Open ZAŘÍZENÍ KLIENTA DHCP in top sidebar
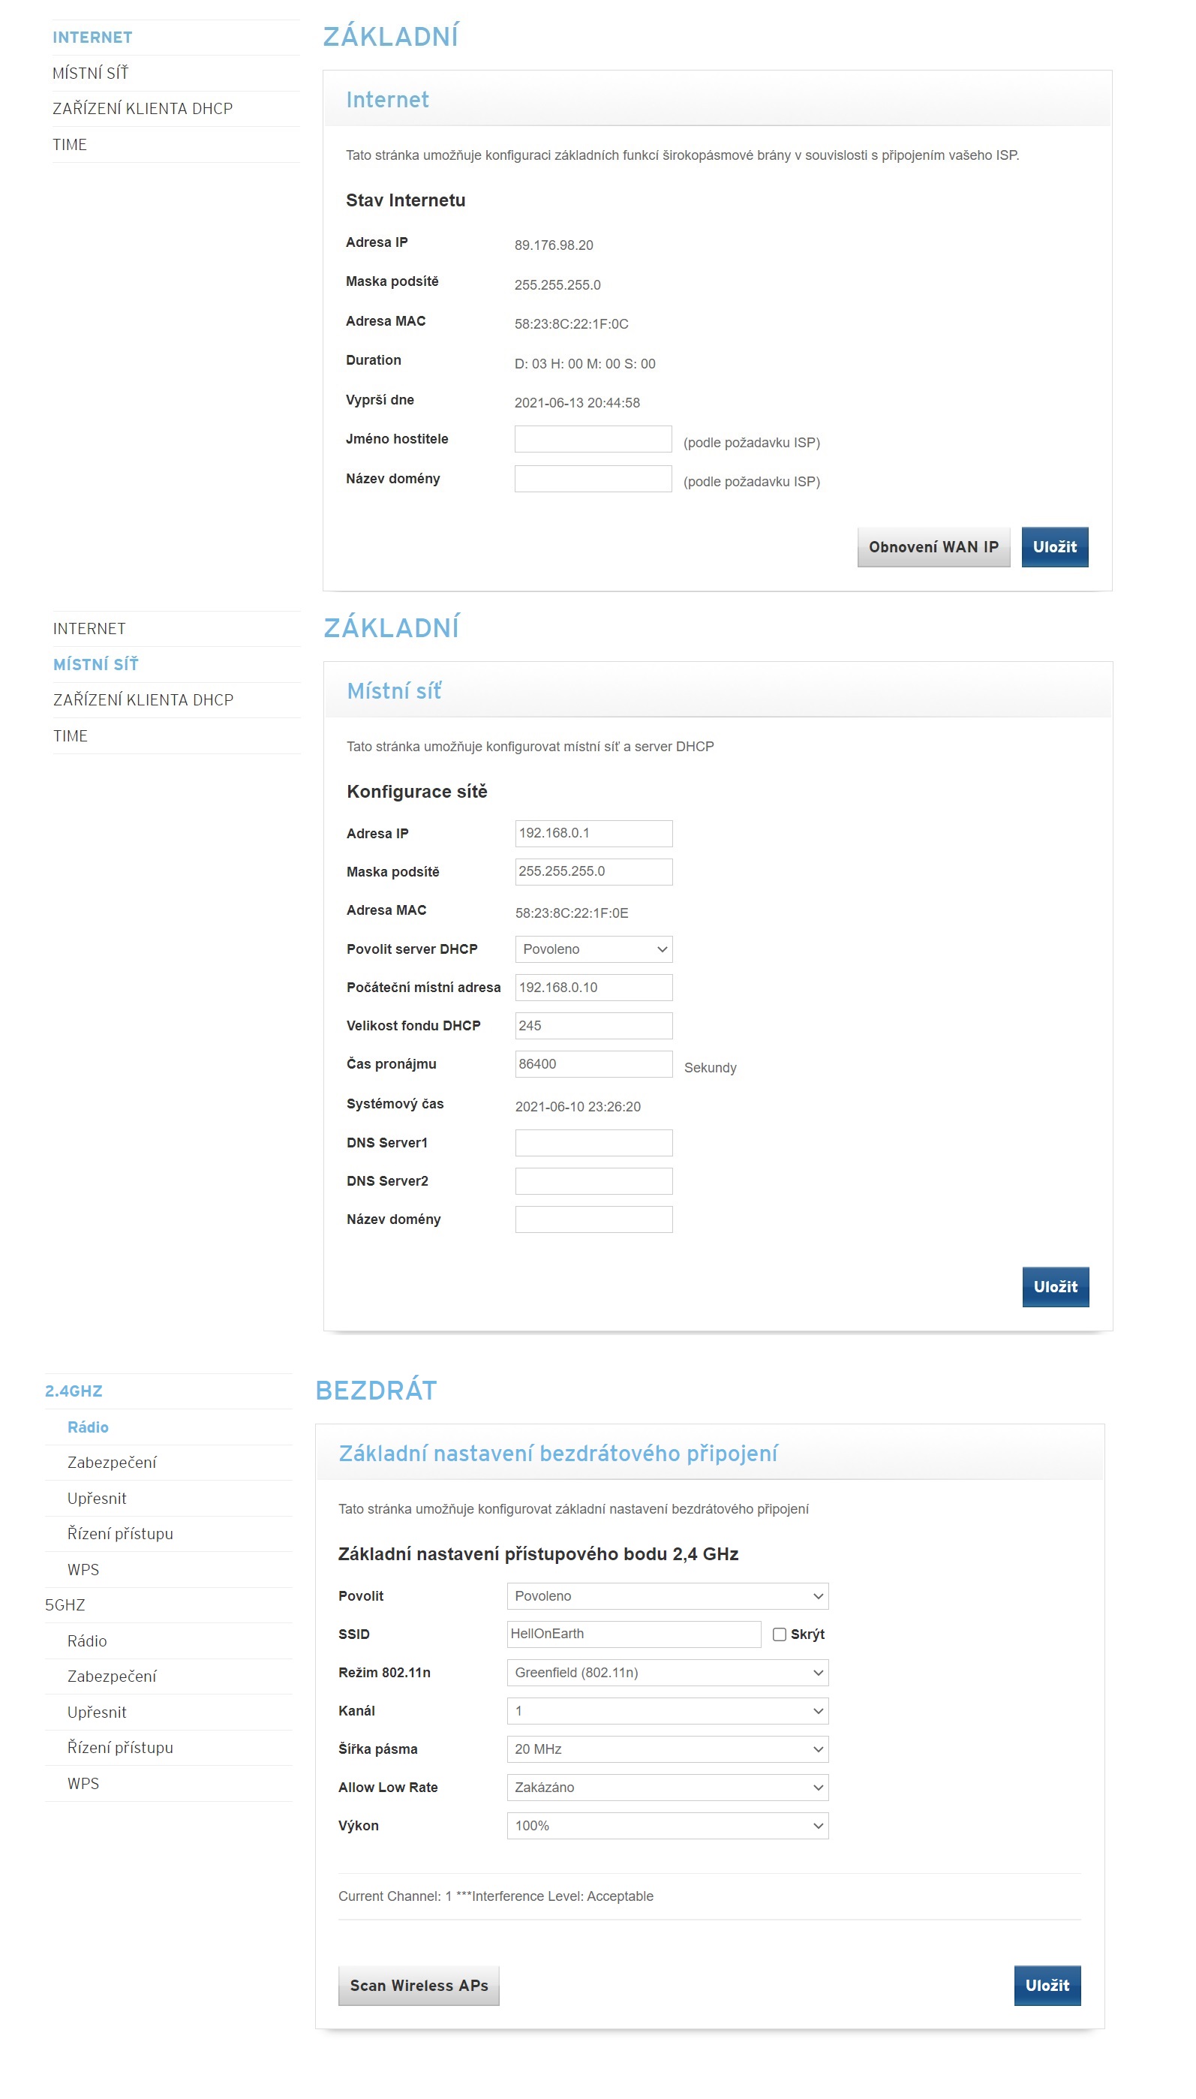This screenshot has width=1196, height=2099. click(143, 109)
